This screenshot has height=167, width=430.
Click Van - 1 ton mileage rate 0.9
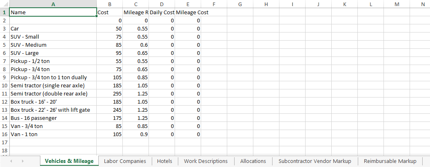(x=136, y=134)
